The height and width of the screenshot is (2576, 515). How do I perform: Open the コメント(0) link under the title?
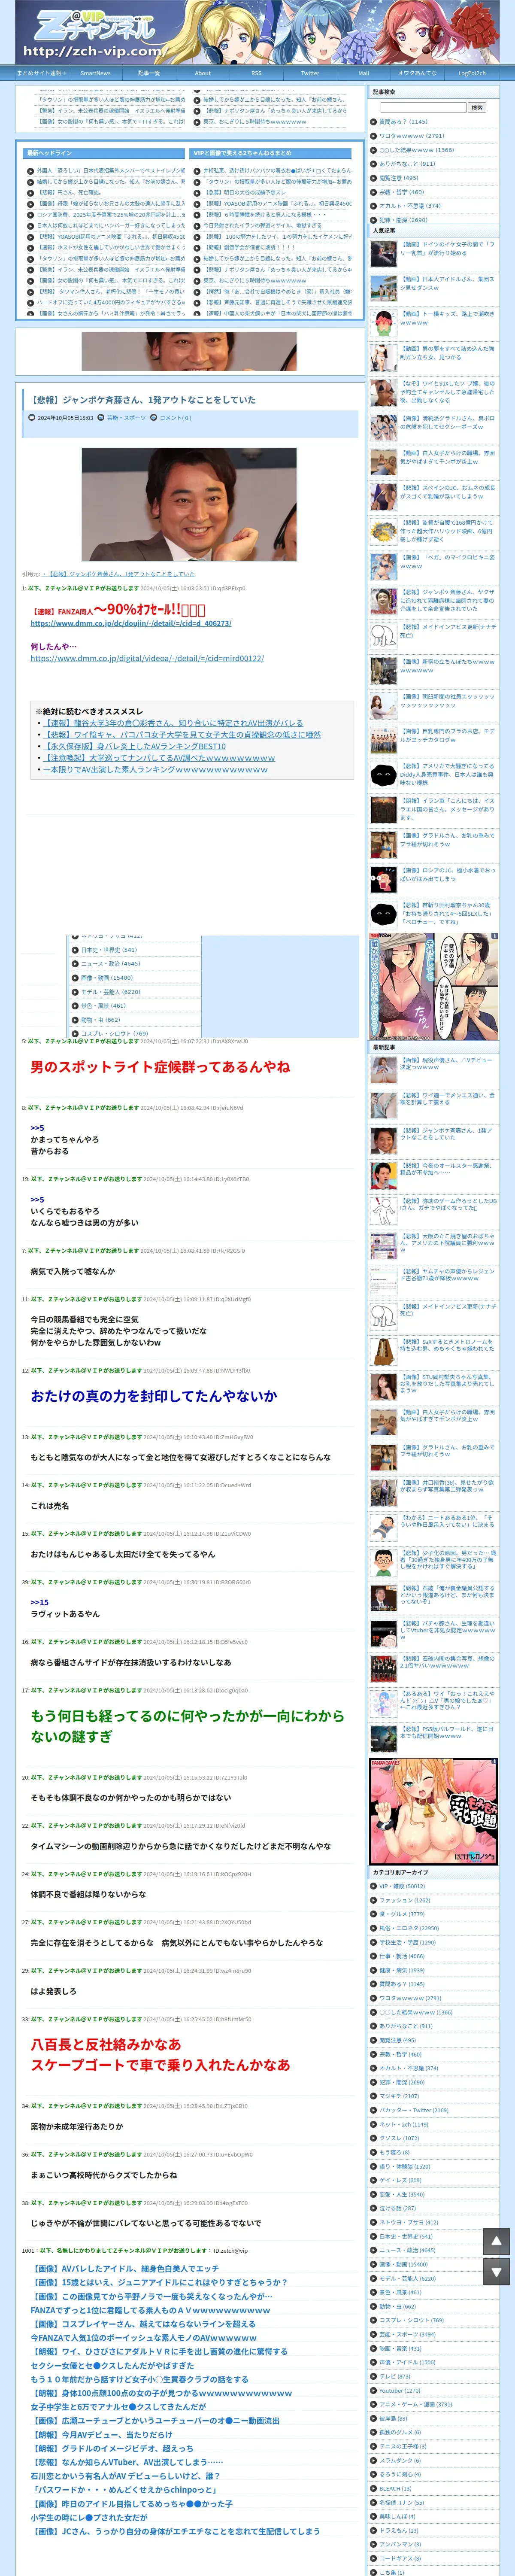click(x=175, y=418)
